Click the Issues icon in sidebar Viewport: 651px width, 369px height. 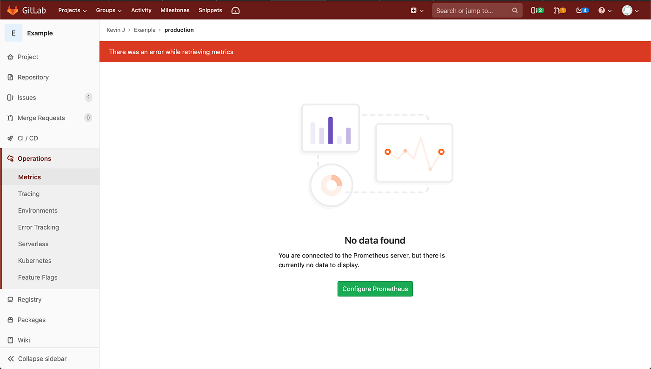point(10,98)
